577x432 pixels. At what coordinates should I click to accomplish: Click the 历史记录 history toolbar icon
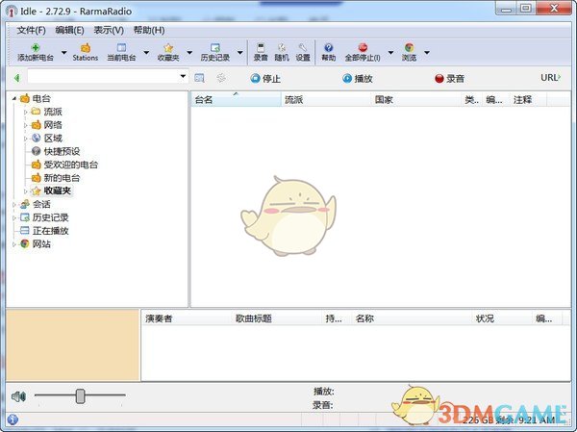coord(213,47)
